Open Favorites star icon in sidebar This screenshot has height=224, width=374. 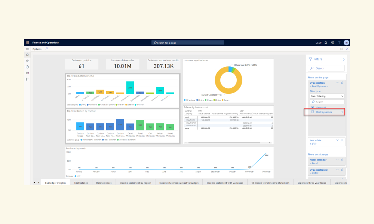[27, 61]
